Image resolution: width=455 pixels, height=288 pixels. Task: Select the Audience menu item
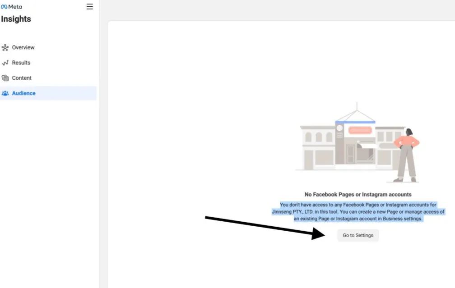(x=48, y=93)
